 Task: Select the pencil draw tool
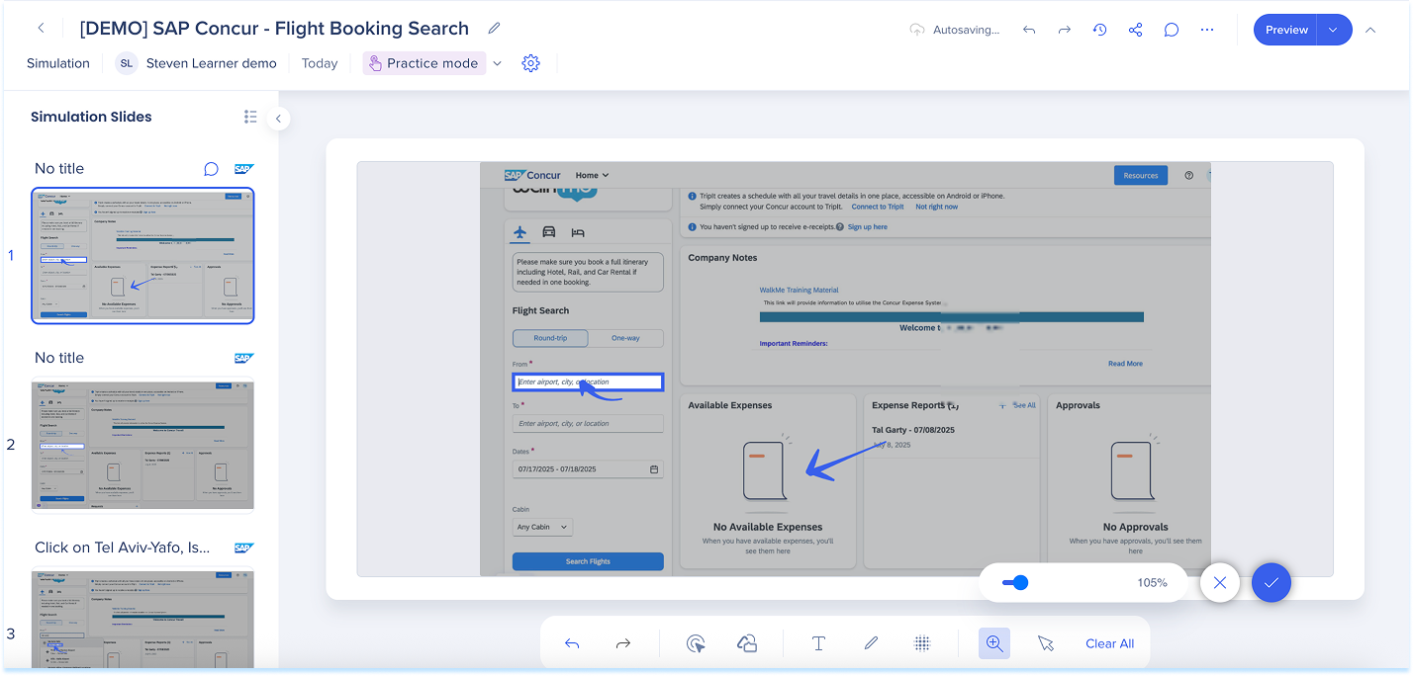871,643
